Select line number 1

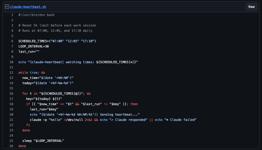pos(12,15)
